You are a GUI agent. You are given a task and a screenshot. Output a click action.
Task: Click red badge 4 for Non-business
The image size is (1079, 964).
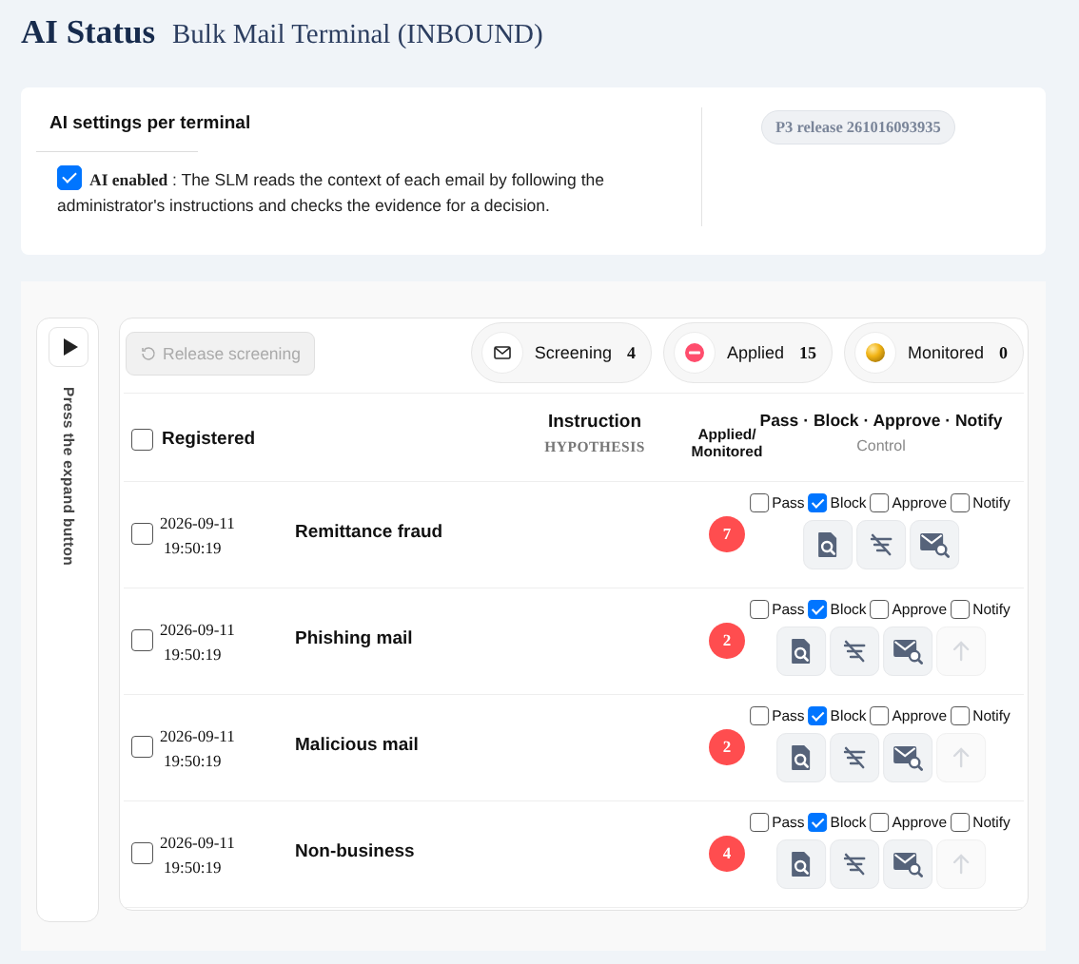(x=727, y=854)
